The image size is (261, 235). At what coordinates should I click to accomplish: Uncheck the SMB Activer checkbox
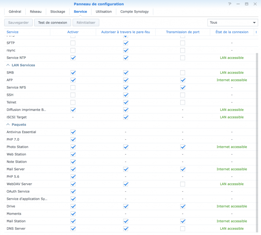click(73, 73)
